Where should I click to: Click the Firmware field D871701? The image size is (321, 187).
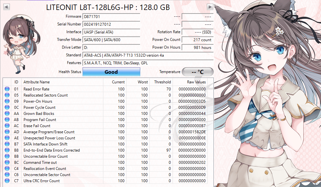[x=111, y=16]
